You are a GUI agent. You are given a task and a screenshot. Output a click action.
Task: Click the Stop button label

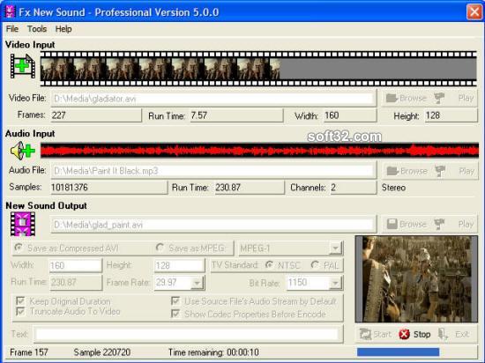click(x=422, y=334)
